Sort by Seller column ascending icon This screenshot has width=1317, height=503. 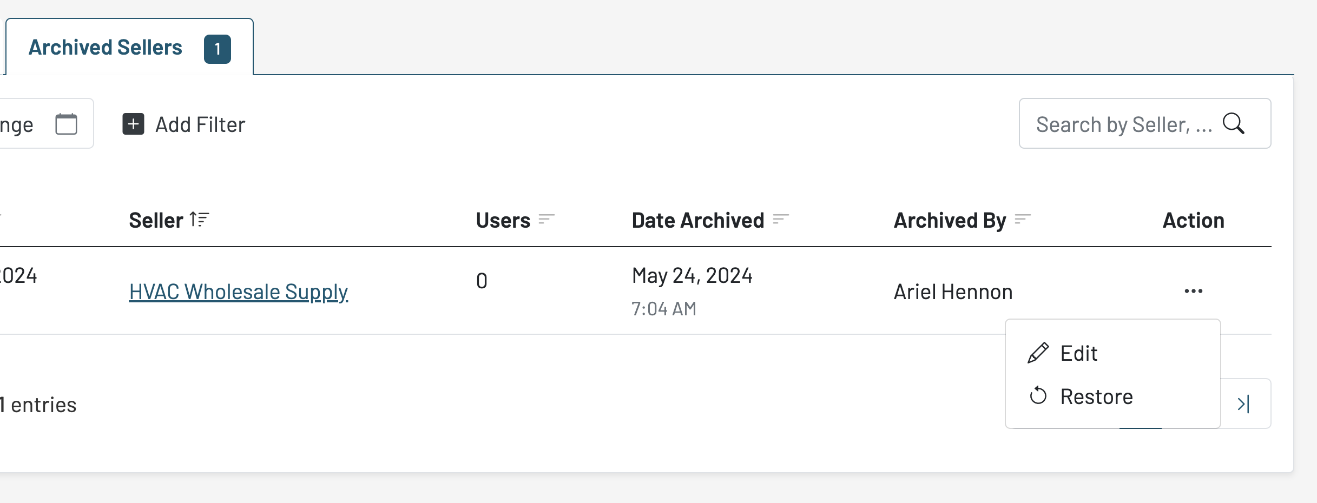(200, 220)
